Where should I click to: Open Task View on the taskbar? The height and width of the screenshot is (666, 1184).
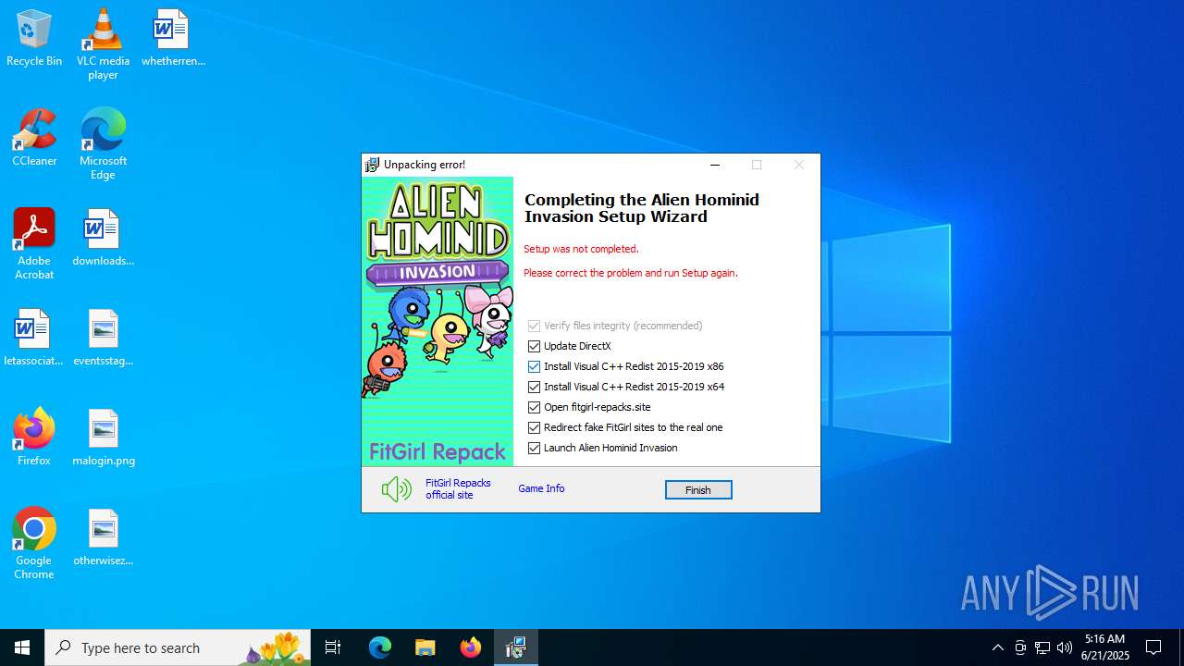[333, 647]
